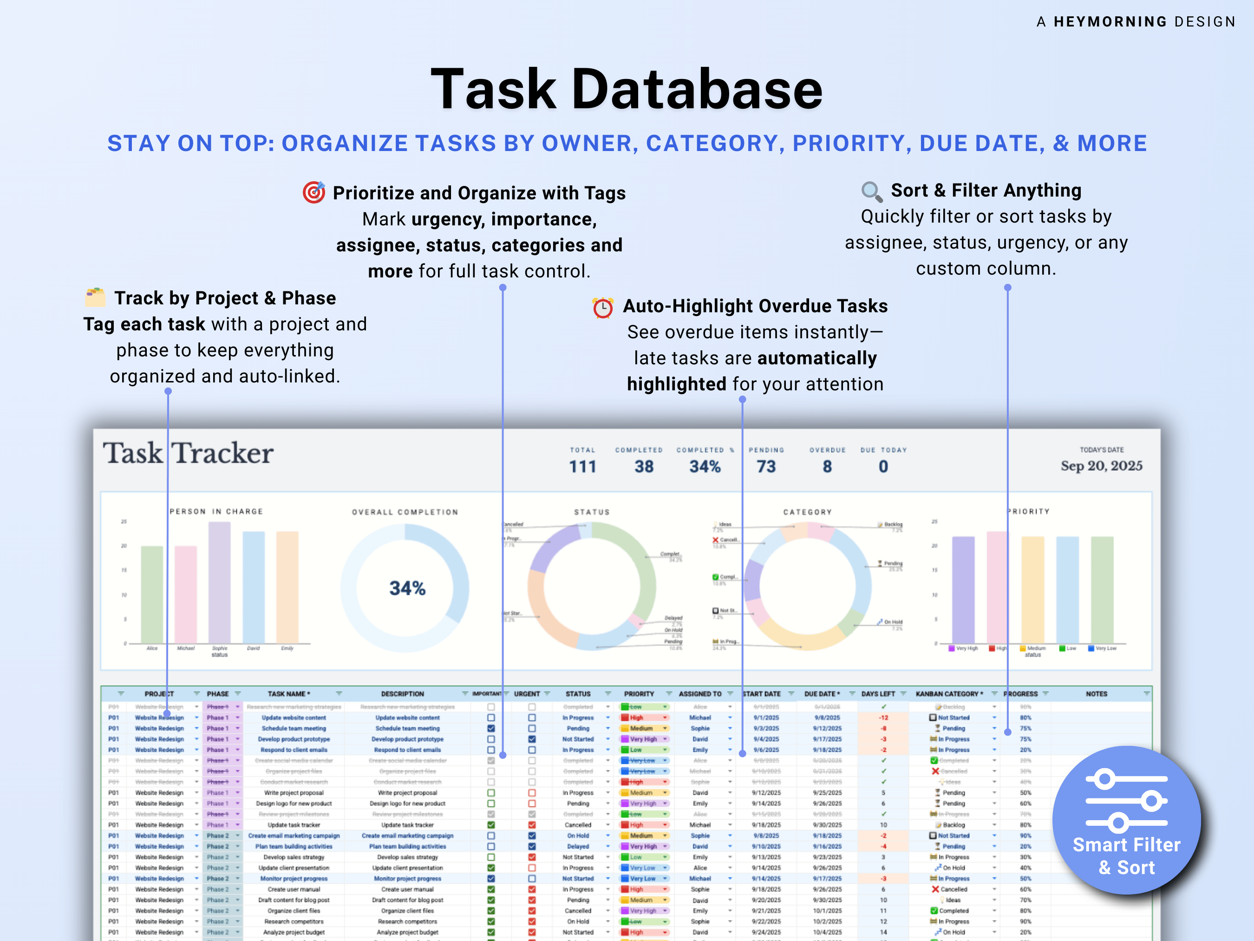Uncheck the Urgent box for Develop product prototype

point(531,739)
